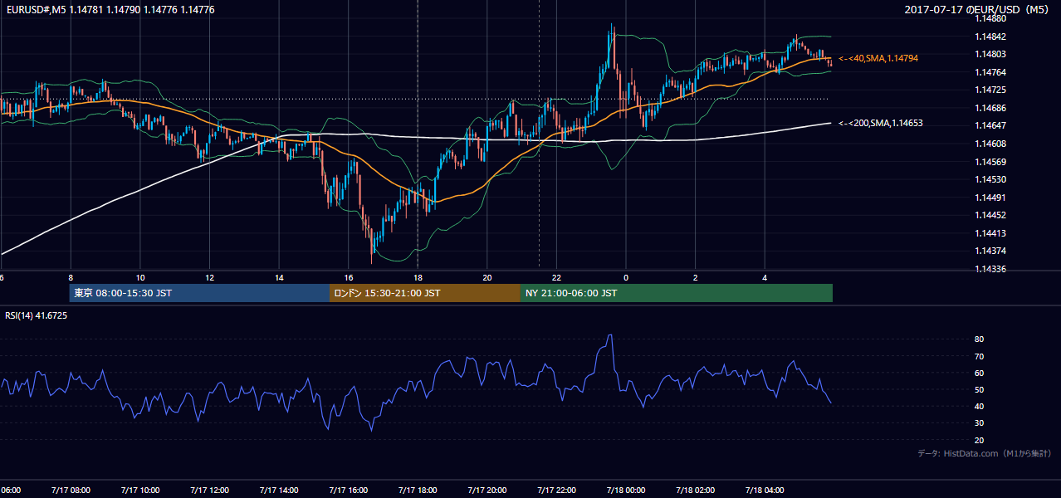Click hour label 16 under price chart
Viewport: 1061px width, 498px height.
tap(349, 278)
